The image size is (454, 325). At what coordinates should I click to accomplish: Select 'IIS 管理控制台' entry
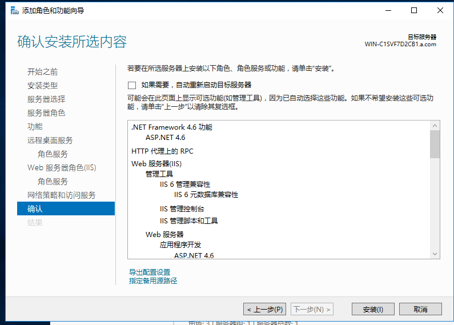182,209
